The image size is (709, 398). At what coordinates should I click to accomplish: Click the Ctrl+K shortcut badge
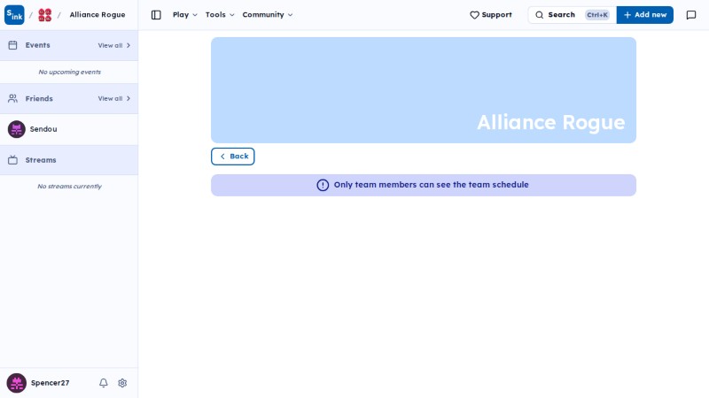point(597,15)
